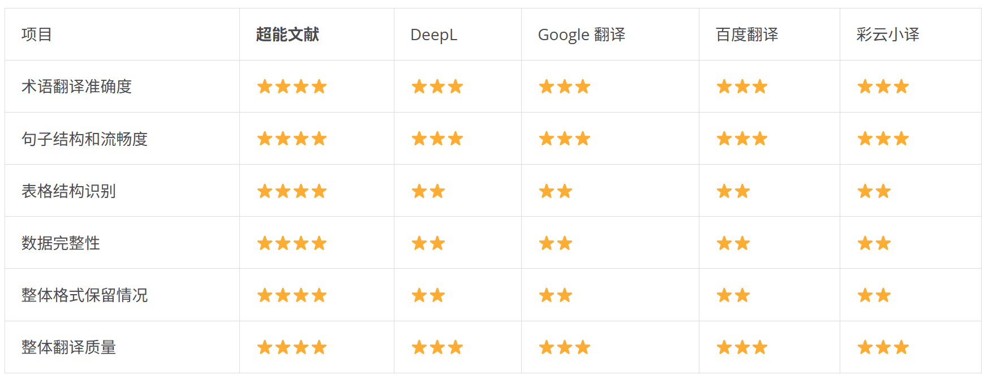Click the 项目 header cell

tap(37, 35)
